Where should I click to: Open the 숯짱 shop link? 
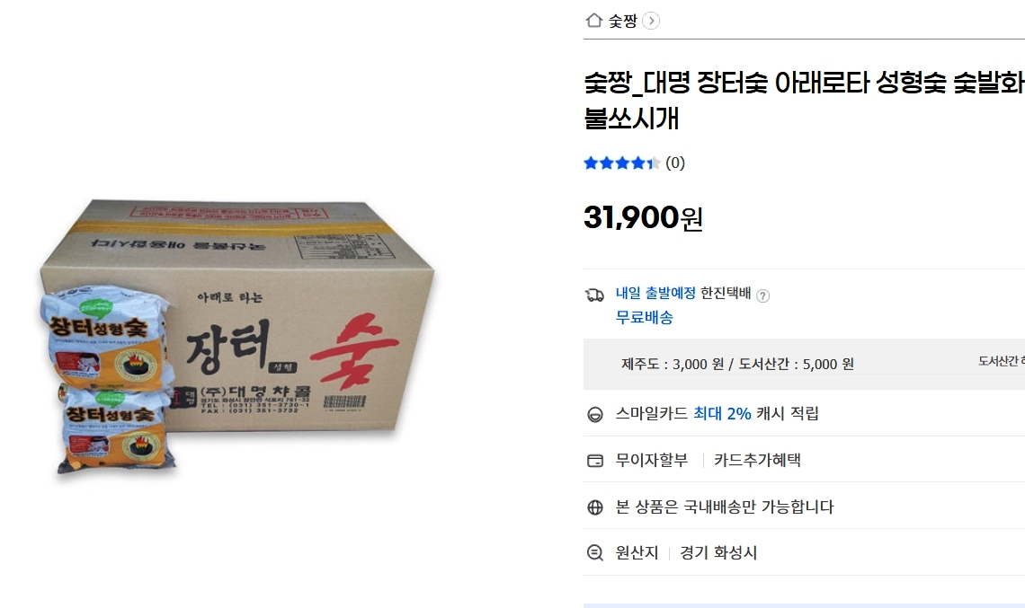point(622,21)
